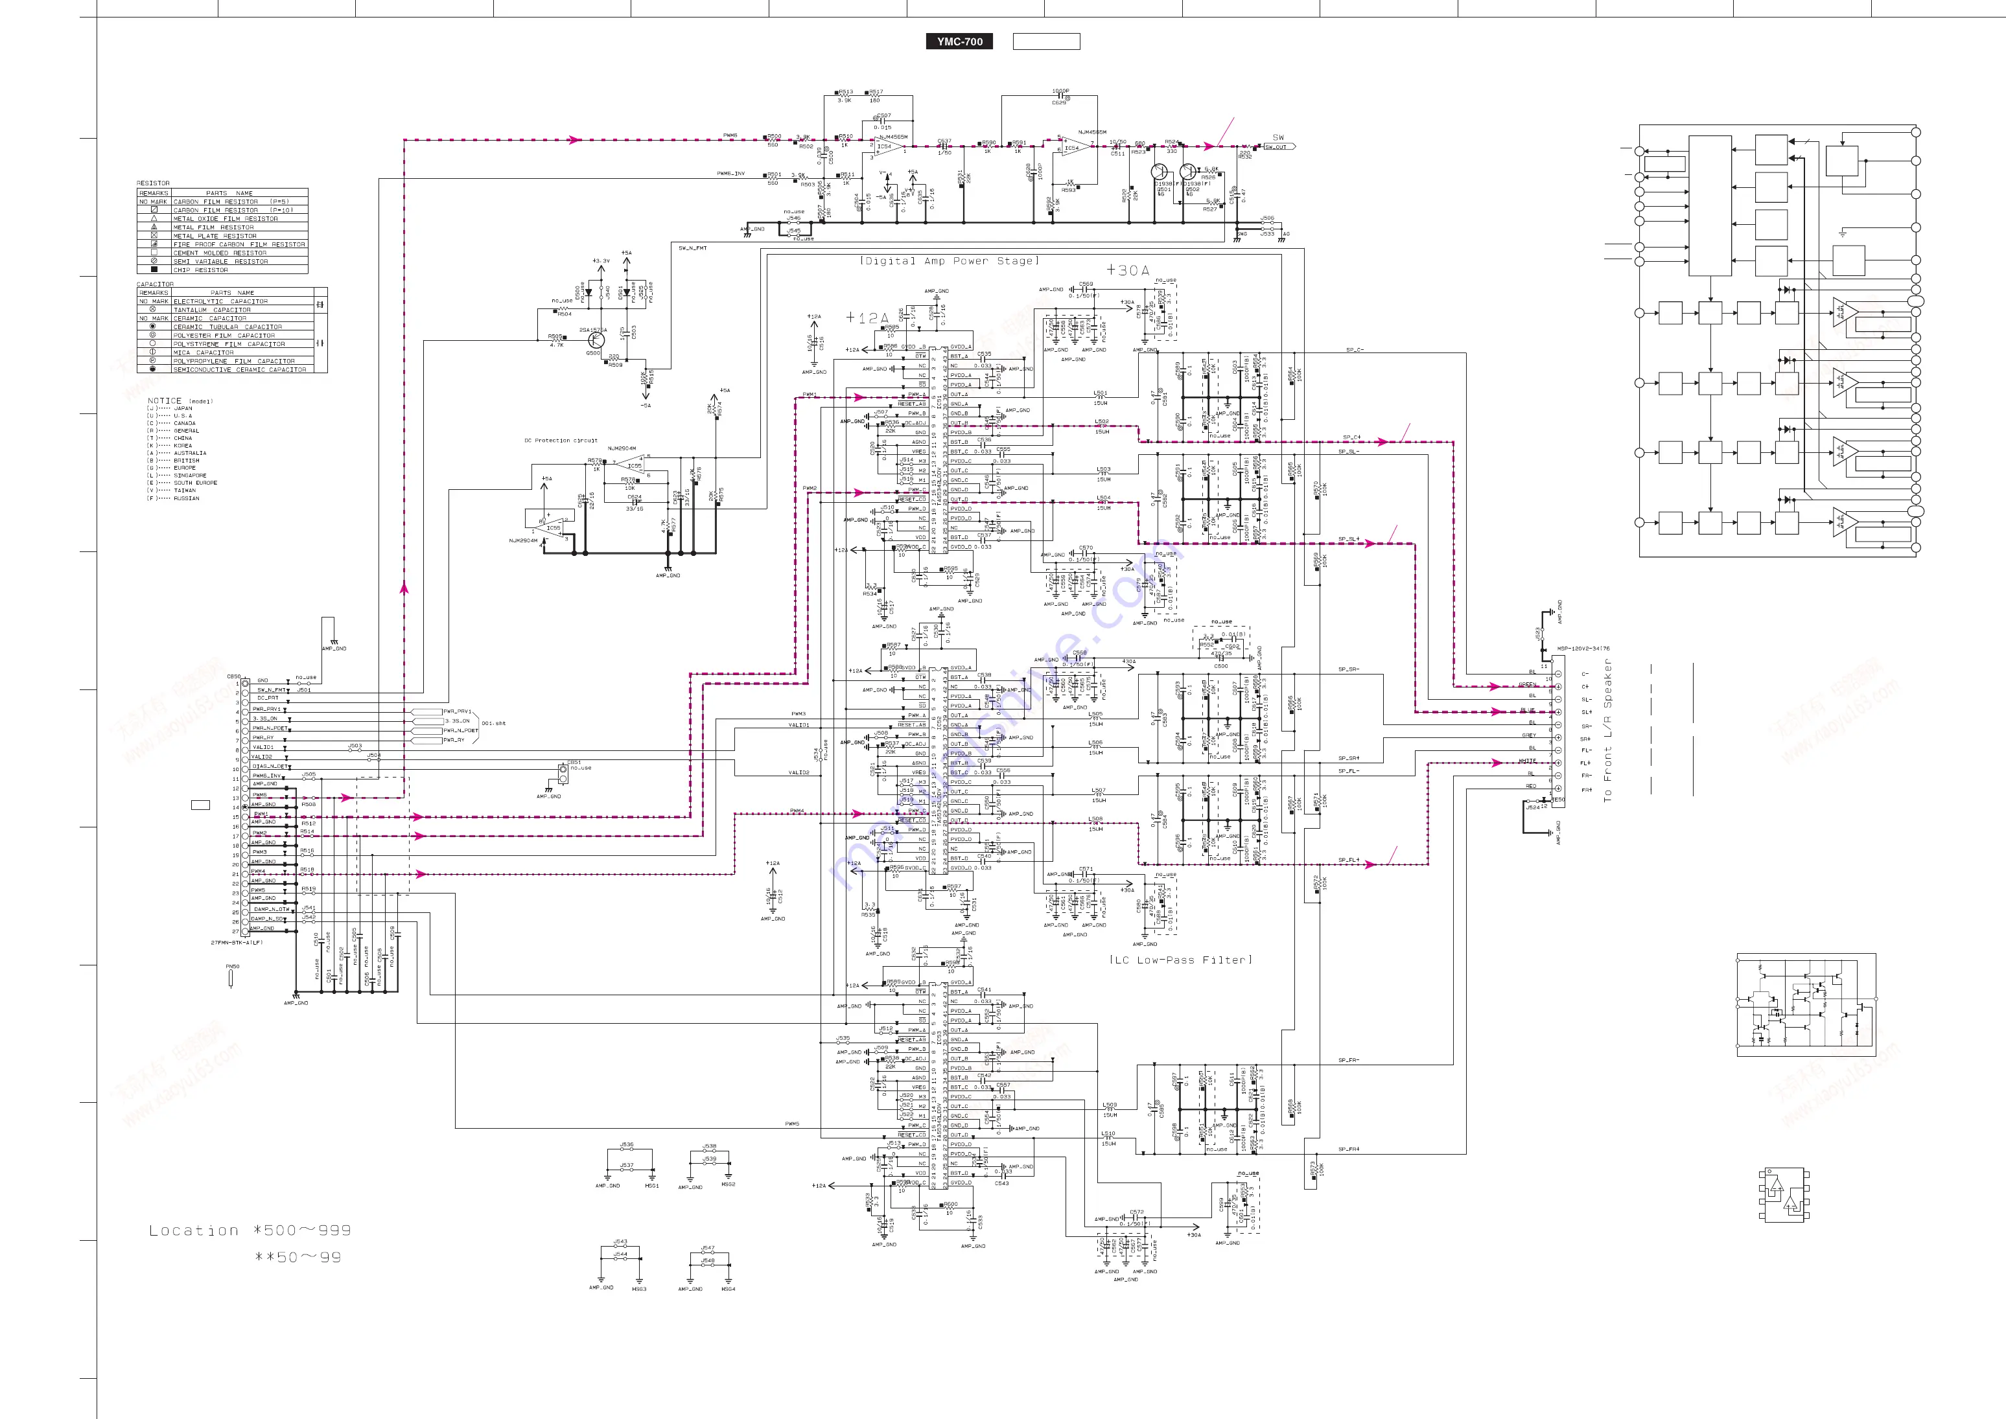This screenshot has height=1419, width=2006.
Task: Click the "(F) RUSSIAN" model entry
Action: coord(173,498)
